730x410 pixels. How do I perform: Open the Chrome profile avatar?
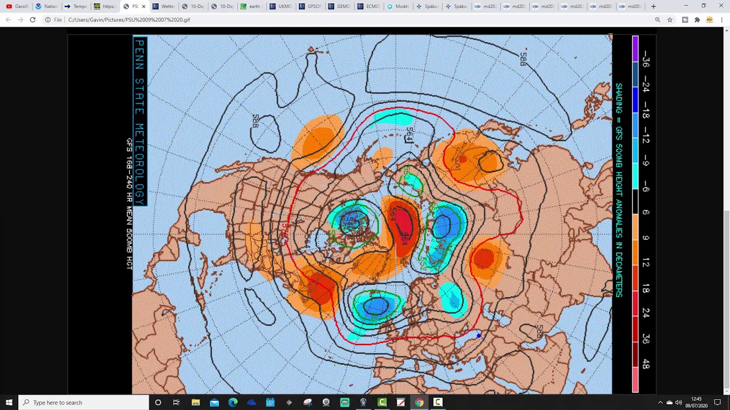tap(709, 19)
